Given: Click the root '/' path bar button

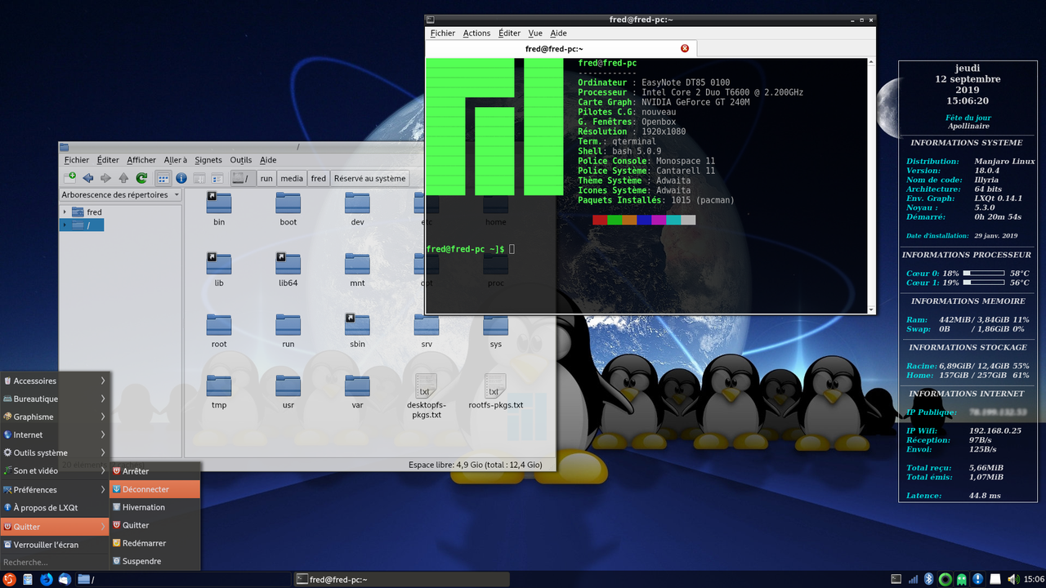Looking at the screenshot, I should [242, 178].
